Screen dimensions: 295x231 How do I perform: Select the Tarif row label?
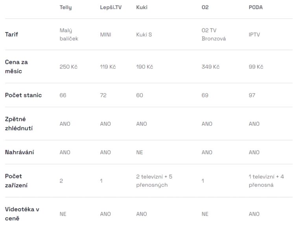[11, 35]
